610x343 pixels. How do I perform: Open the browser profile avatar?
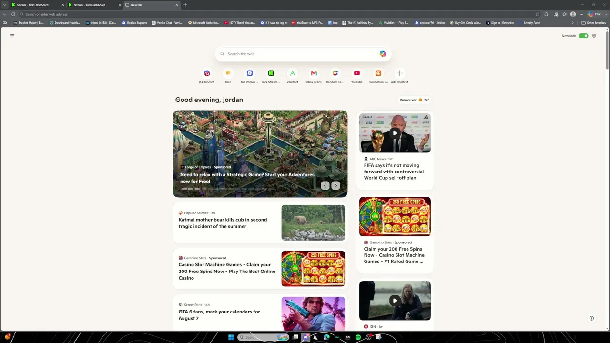573,14
